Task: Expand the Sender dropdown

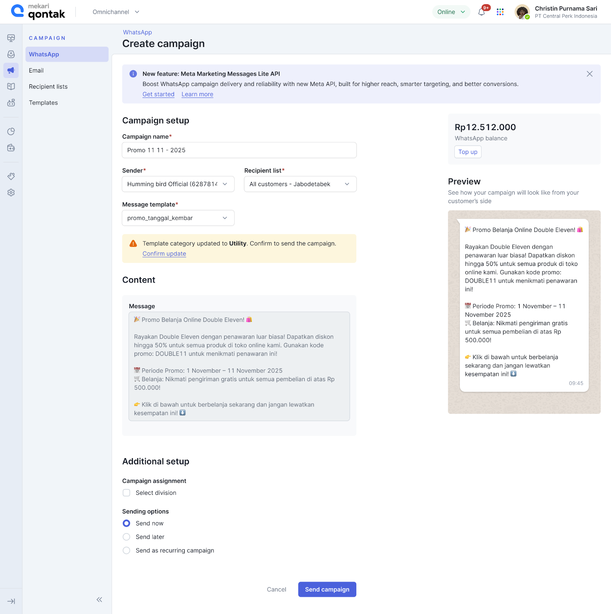Action: click(178, 184)
